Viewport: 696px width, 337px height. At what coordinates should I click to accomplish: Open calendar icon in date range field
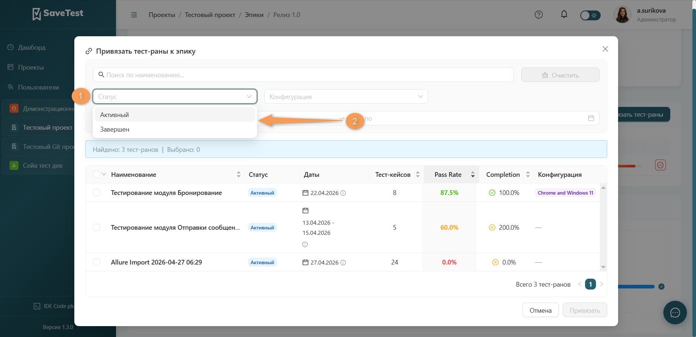coord(591,118)
